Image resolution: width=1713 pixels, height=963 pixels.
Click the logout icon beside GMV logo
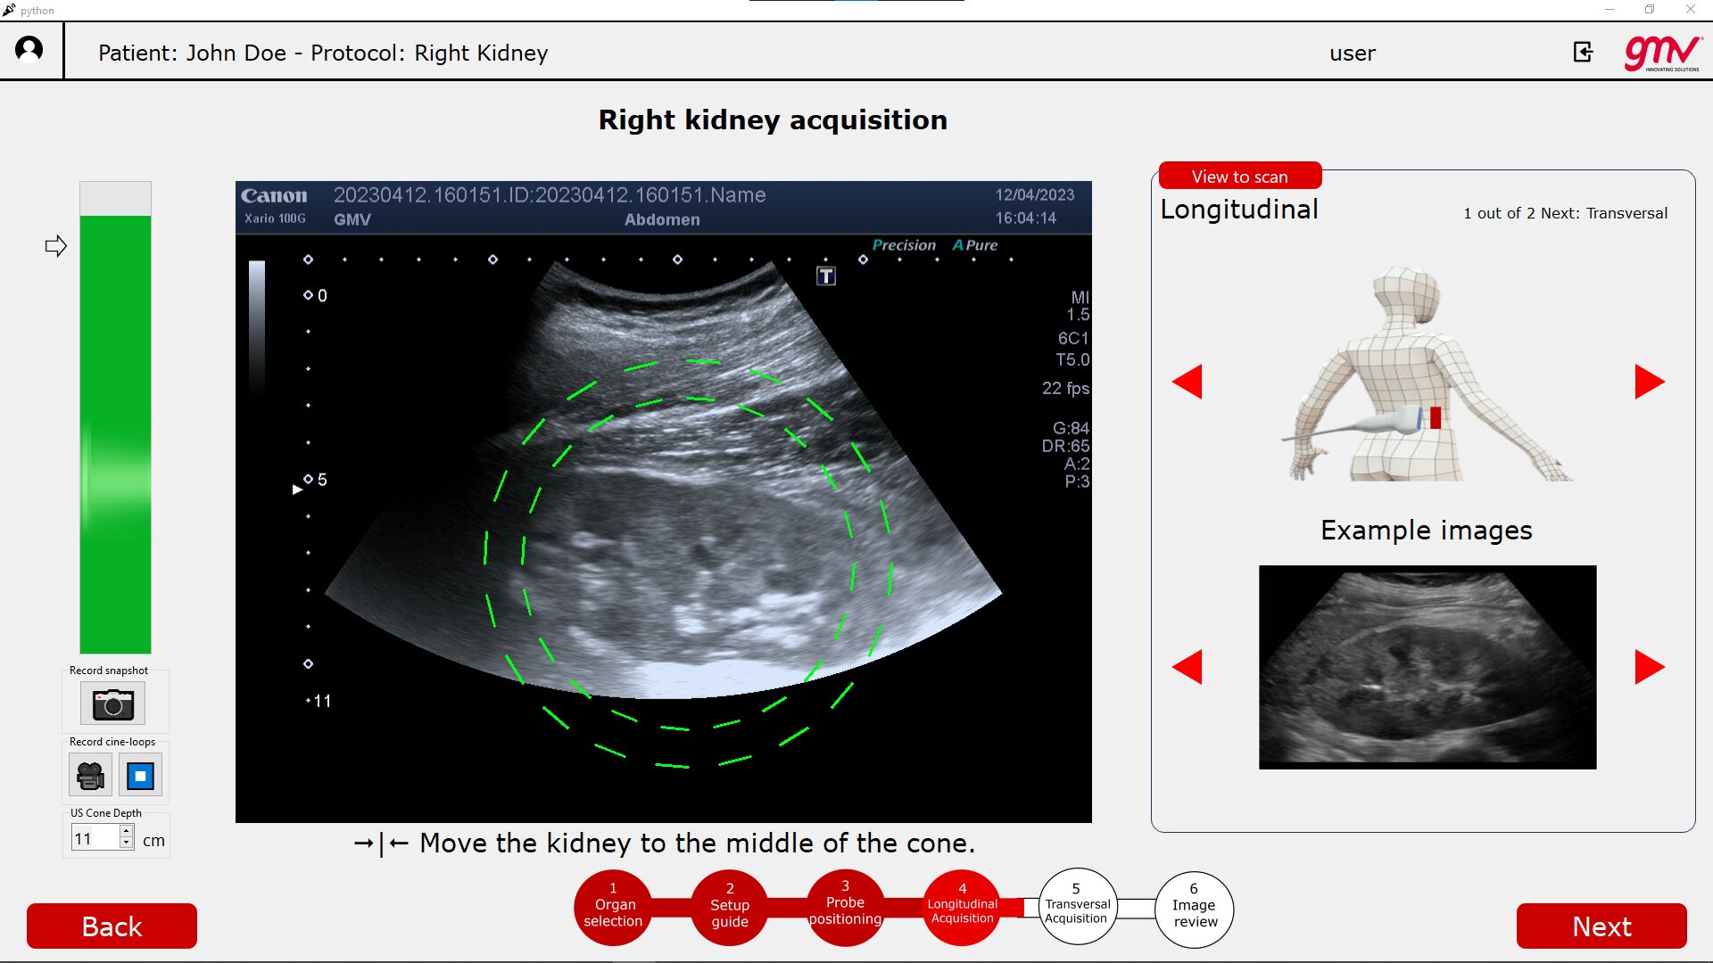[x=1583, y=53]
